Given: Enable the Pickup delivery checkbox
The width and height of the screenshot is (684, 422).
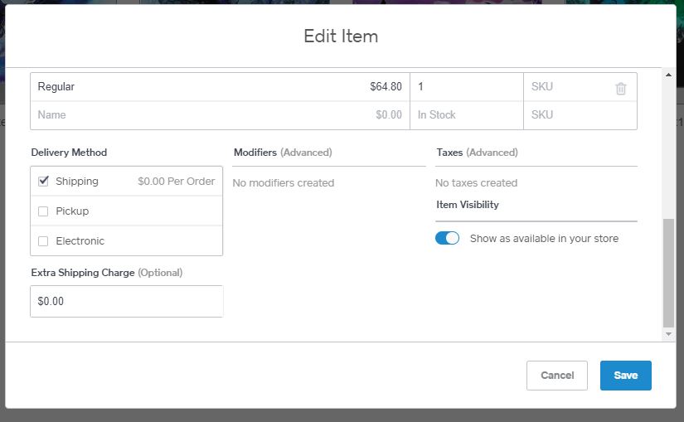Looking at the screenshot, I should [43, 211].
